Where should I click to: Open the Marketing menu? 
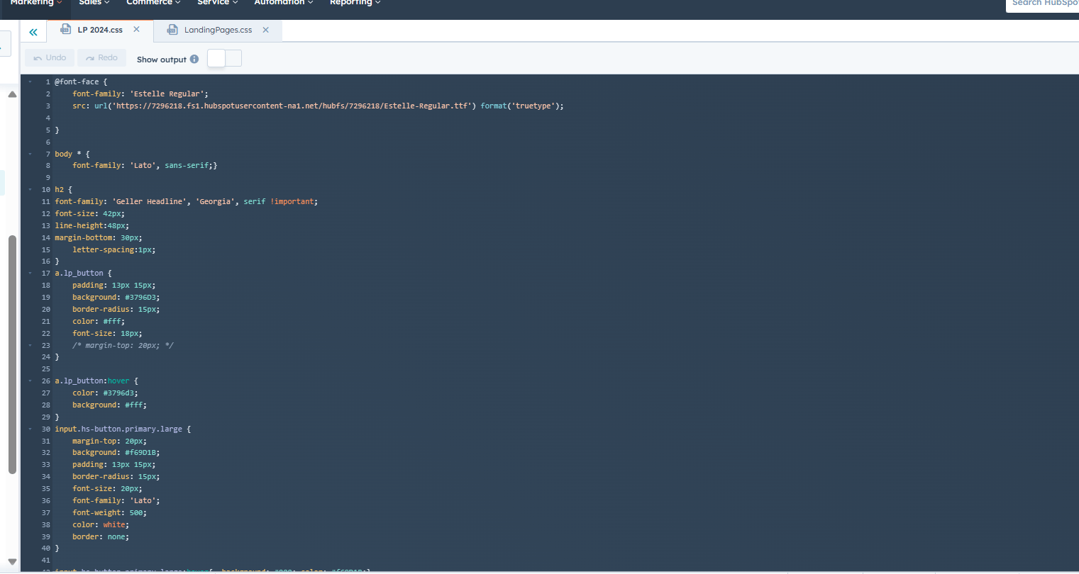(36, 3)
